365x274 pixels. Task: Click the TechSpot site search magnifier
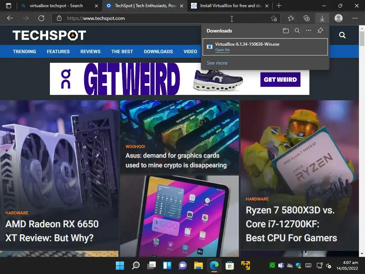coord(342,35)
